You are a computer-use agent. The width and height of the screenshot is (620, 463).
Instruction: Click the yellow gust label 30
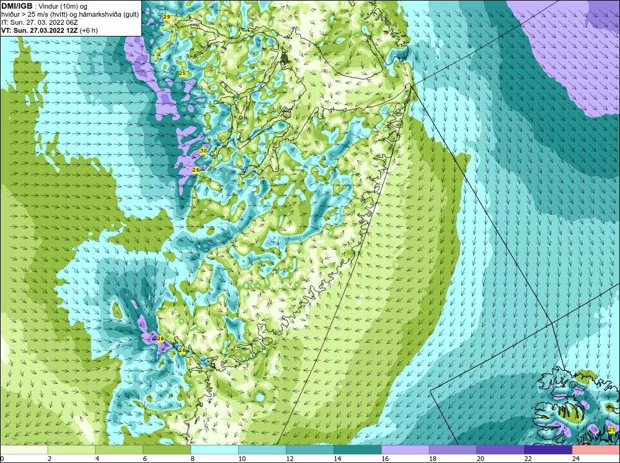click(203, 151)
